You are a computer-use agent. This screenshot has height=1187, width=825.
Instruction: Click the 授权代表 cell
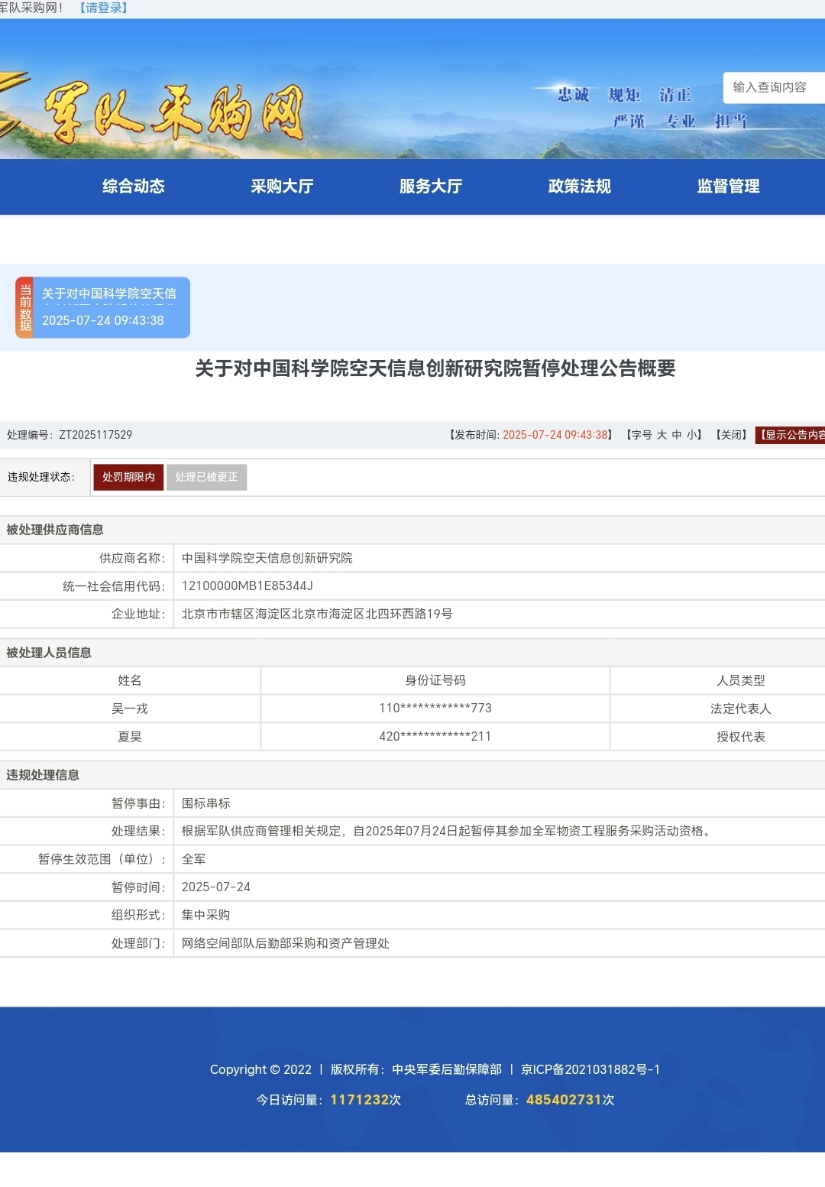741,737
